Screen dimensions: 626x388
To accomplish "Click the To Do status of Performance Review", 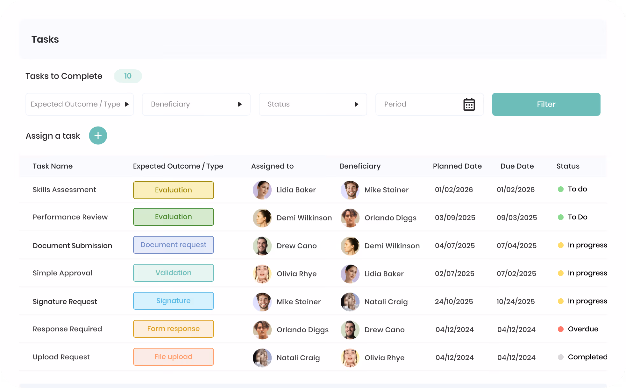I will (573, 217).
